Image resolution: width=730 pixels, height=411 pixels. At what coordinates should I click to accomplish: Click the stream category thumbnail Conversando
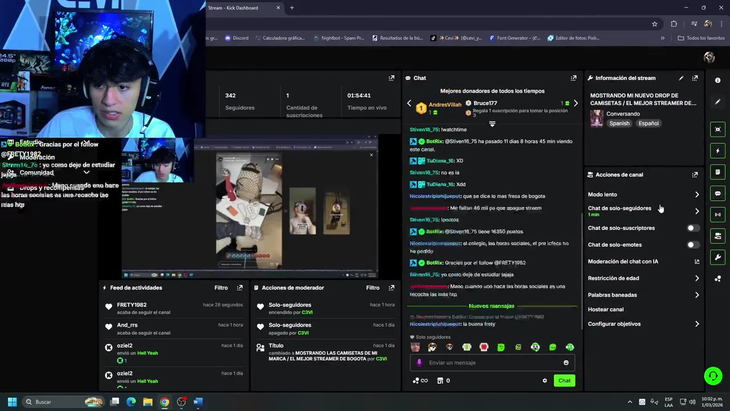pyautogui.click(x=597, y=119)
